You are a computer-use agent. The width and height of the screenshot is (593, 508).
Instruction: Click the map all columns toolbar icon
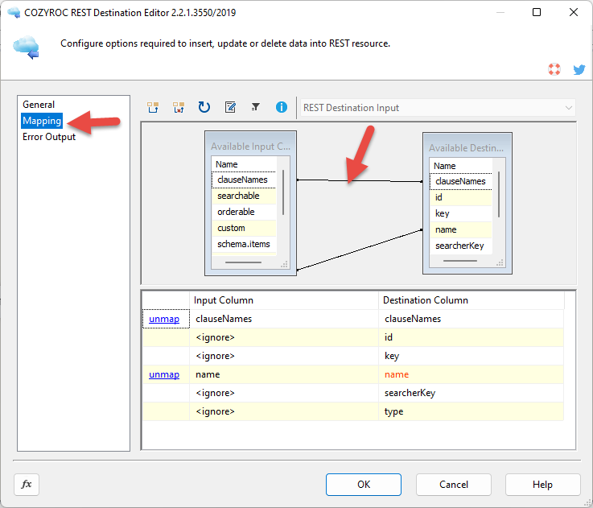153,108
